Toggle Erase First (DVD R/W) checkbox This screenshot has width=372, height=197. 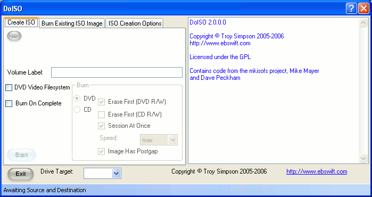click(101, 102)
